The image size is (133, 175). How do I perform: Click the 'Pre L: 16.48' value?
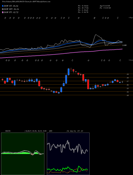click(x=83, y=10)
